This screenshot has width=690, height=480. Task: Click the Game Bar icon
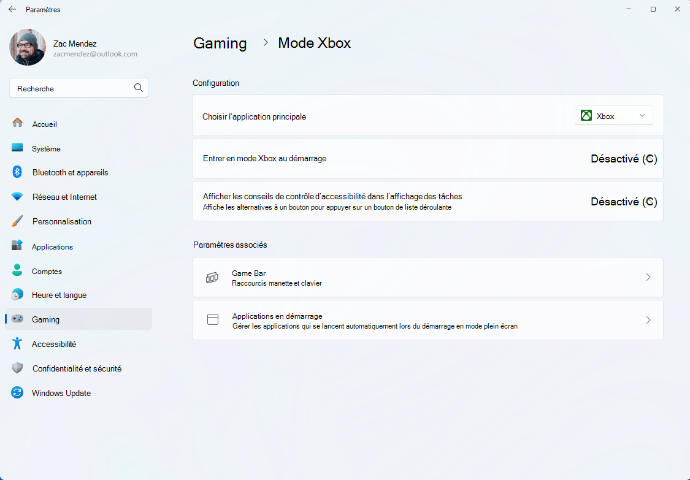212,278
